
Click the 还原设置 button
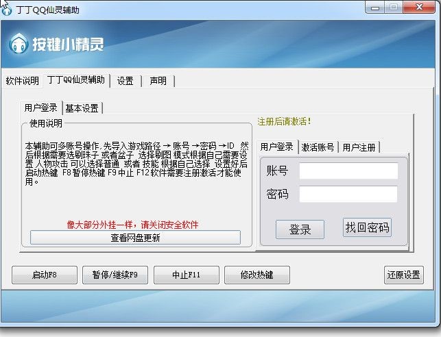coord(403,275)
